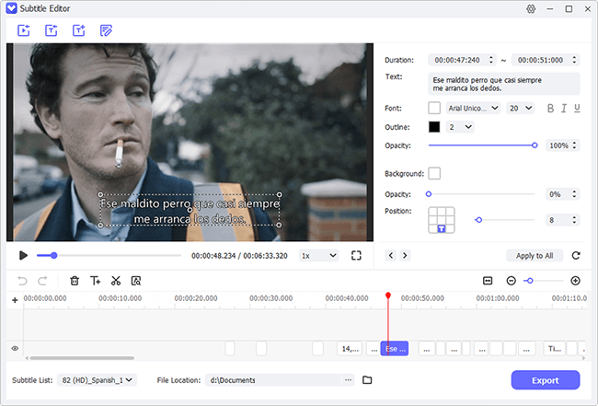The height and width of the screenshot is (406, 598).
Task: Play the video preview
Action: tap(23, 255)
